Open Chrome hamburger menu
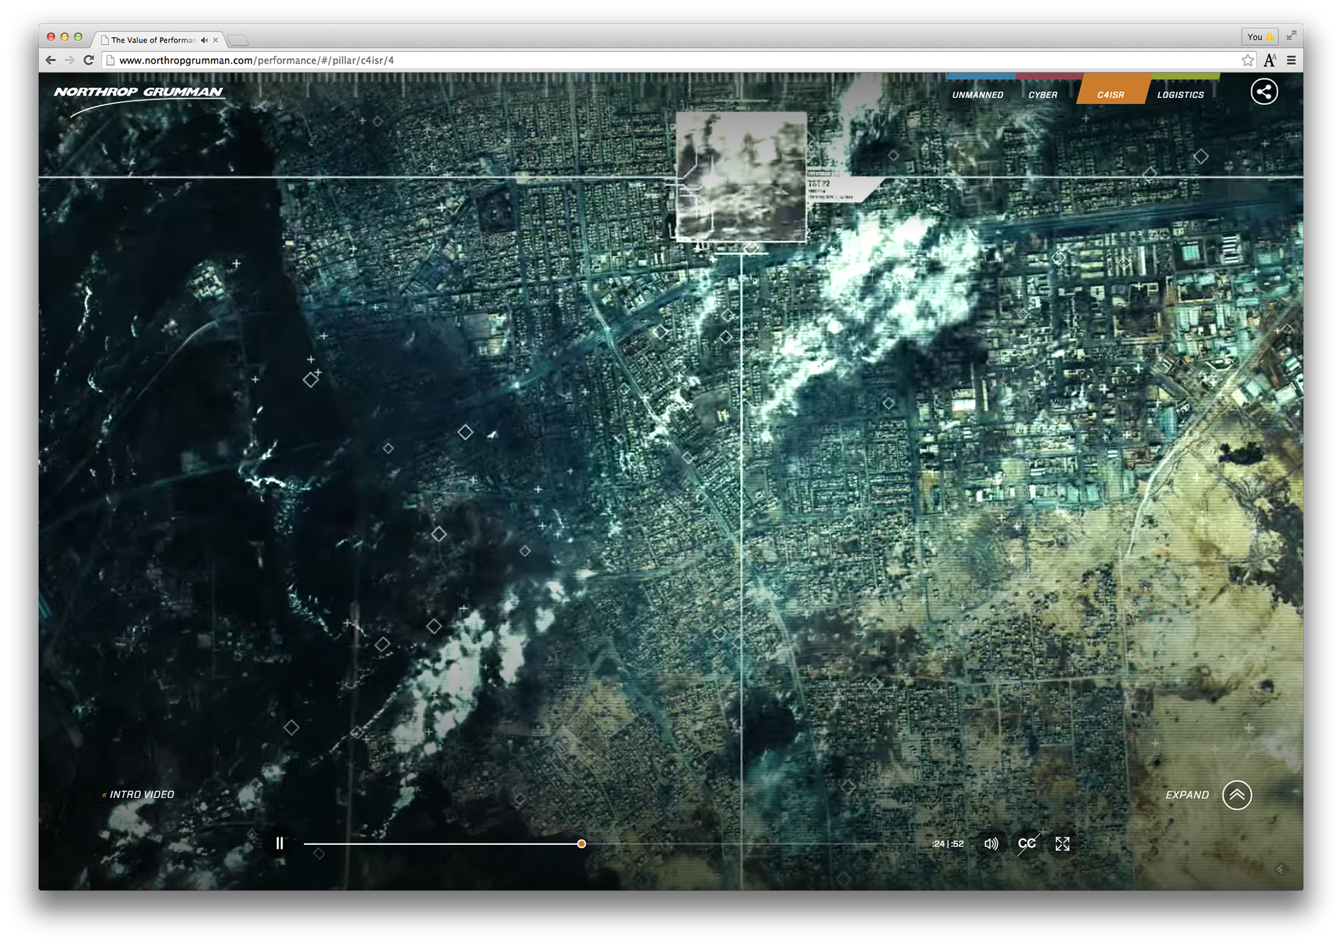1342x944 pixels. [x=1291, y=60]
